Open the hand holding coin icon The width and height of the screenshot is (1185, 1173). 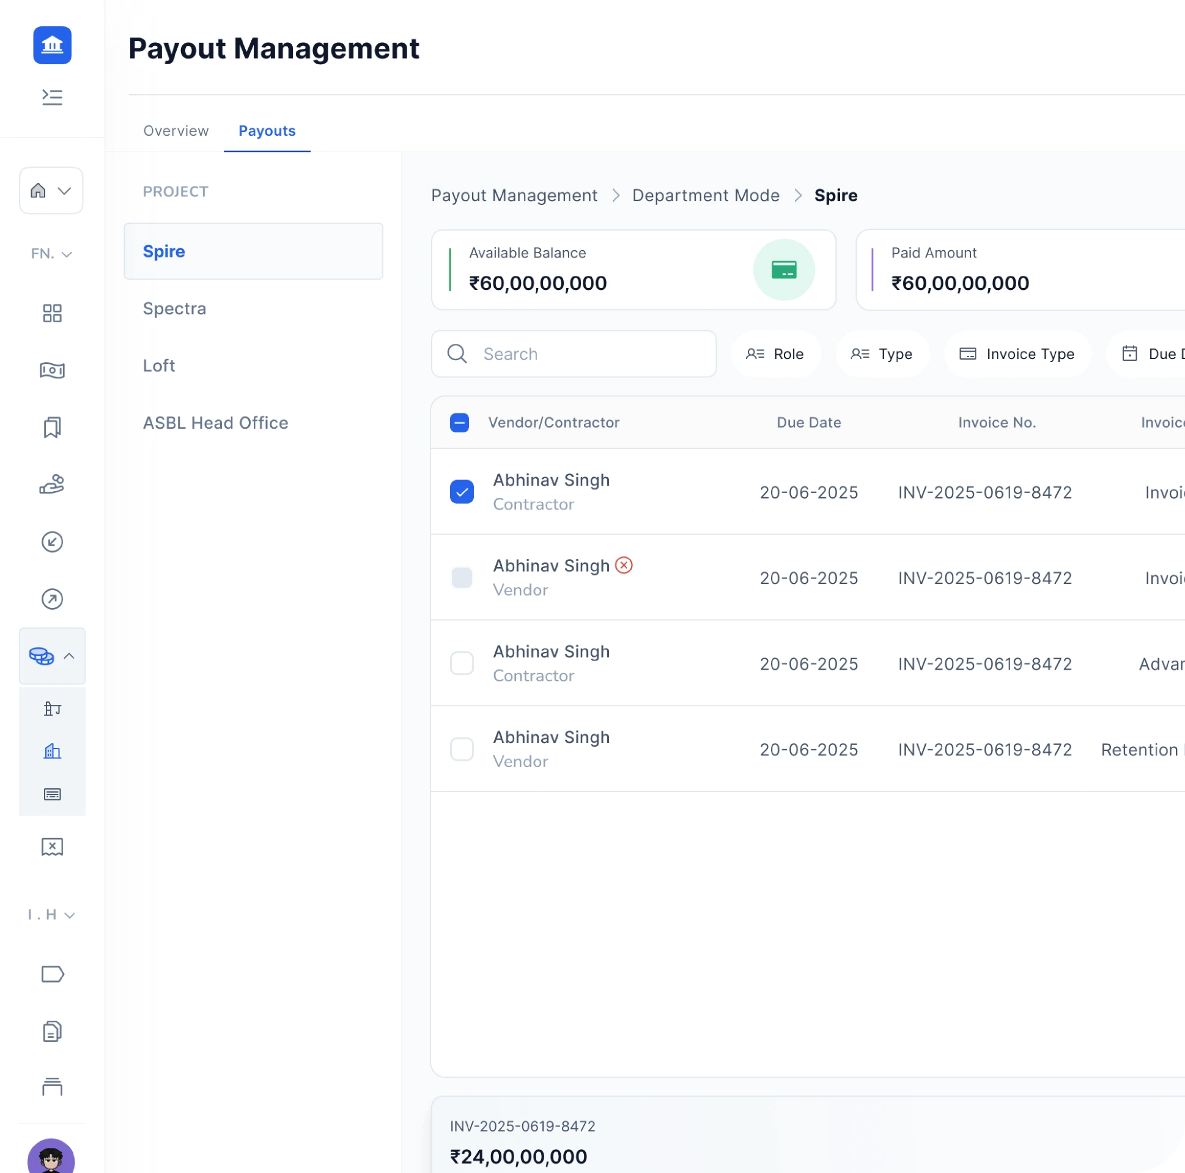tap(52, 484)
